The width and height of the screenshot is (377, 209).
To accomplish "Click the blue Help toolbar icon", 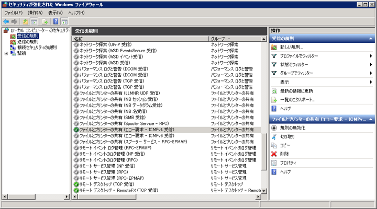I will [56, 22].
